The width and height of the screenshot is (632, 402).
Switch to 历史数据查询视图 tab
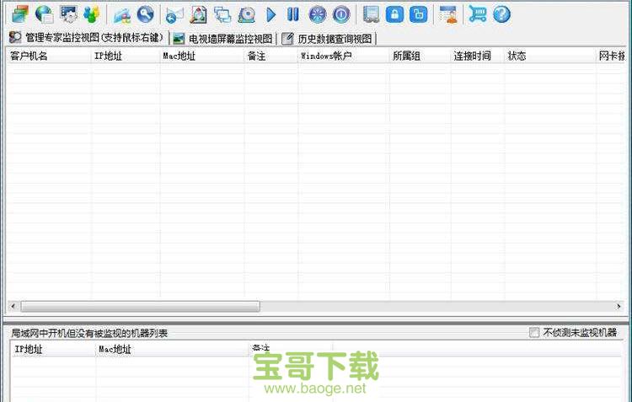[327, 39]
